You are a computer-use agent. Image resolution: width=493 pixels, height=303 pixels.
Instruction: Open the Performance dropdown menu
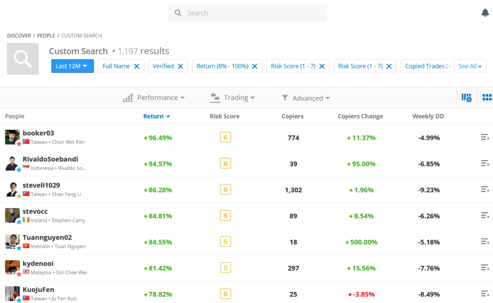point(154,98)
